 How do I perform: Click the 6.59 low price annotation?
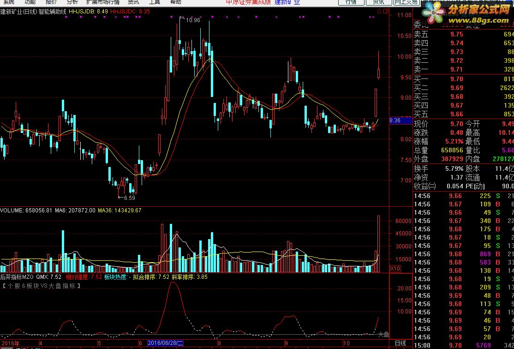coord(130,198)
